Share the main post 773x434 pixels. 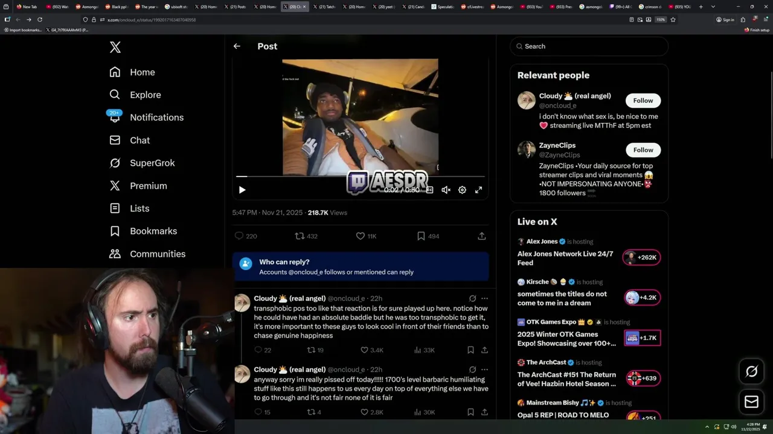click(x=482, y=236)
